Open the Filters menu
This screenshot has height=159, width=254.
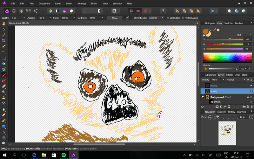(x=94, y=3)
